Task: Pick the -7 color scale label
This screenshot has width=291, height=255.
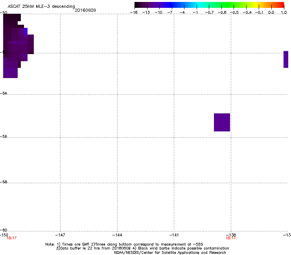Action: pos(170,13)
